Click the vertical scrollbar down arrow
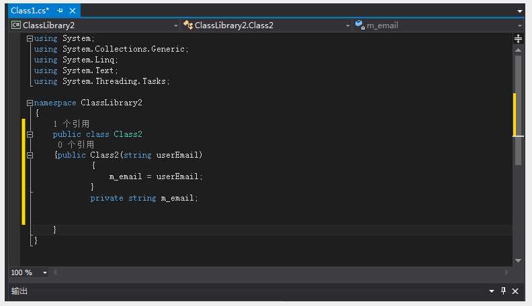Image resolution: width=532 pixels, height=306 pixels. (x=518, y=260)
